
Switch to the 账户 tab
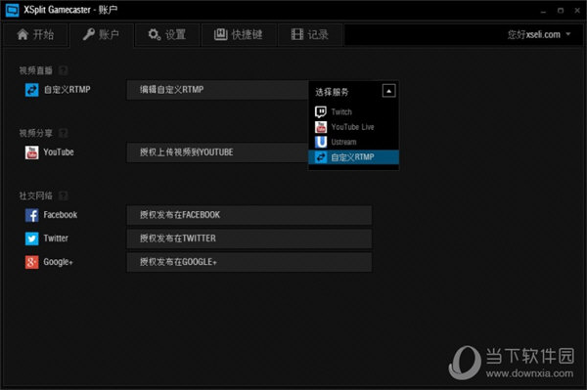(x=101, y=34)
